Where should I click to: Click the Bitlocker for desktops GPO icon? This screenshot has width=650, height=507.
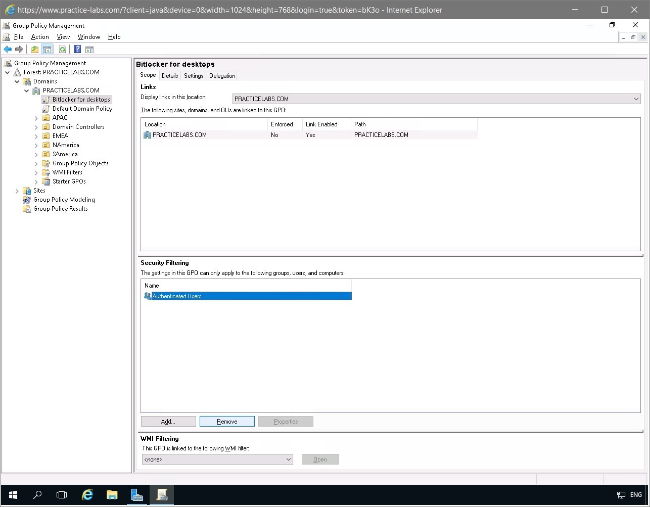(x=44, y=99)
